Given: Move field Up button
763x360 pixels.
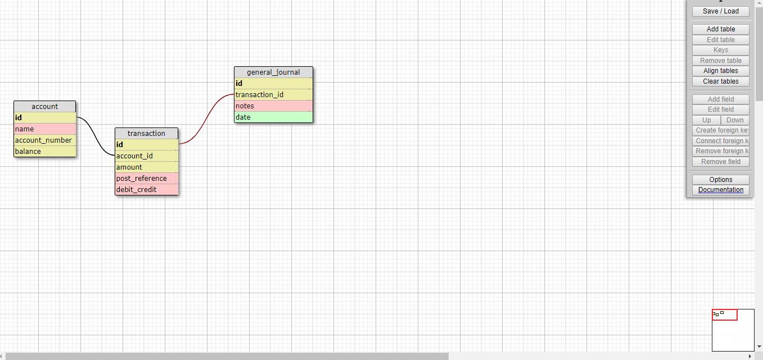Looking at the screenshot, I should pos(706,120).
